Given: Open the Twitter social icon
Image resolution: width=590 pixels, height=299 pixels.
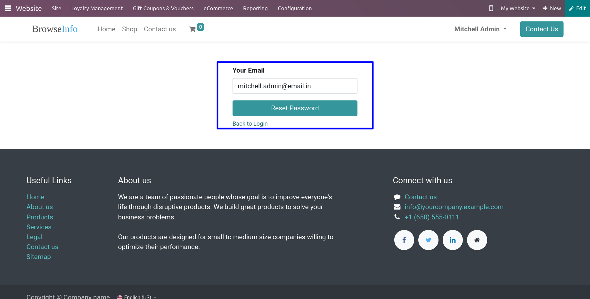Looking at the screenshot, I should click(x=429, y=240).
